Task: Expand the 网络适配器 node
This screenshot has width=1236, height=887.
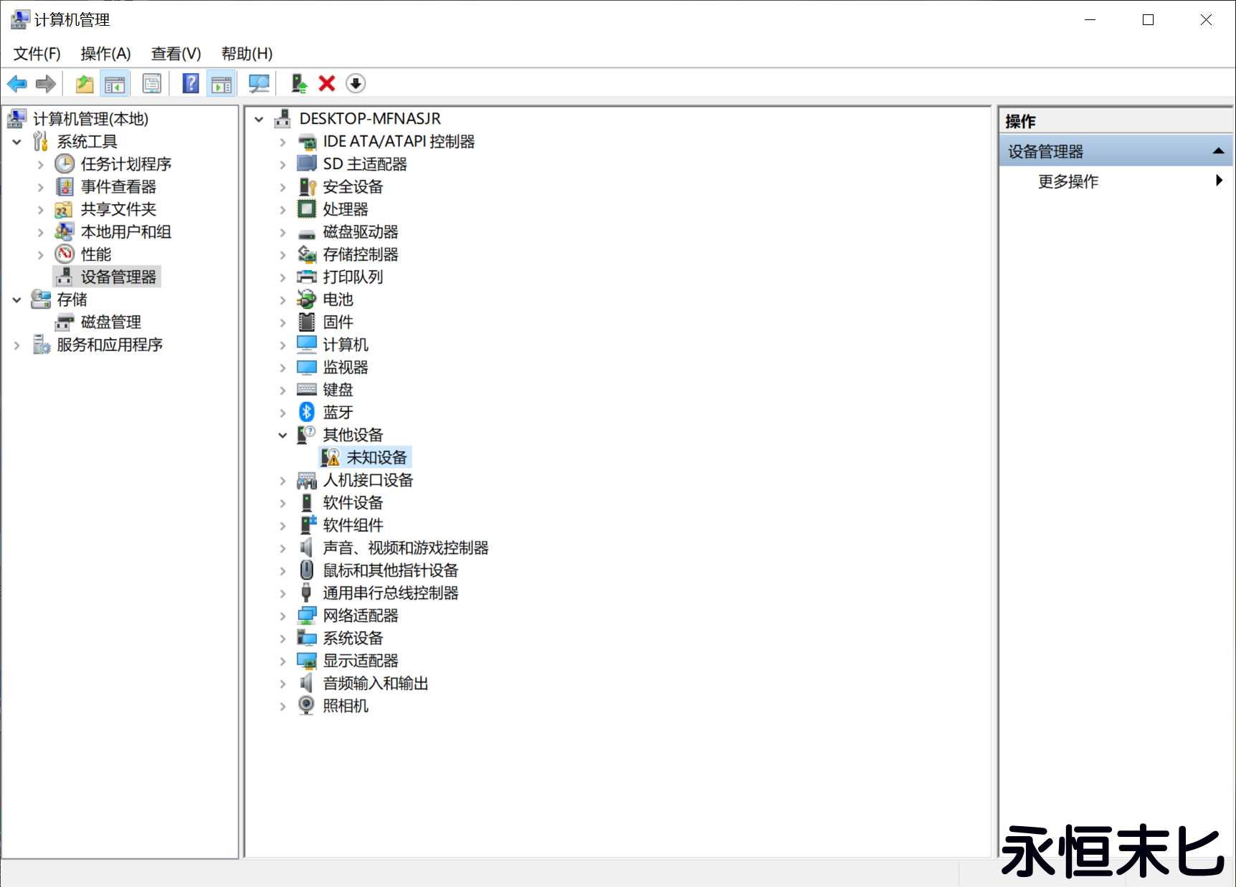Action: coord(281,615)
